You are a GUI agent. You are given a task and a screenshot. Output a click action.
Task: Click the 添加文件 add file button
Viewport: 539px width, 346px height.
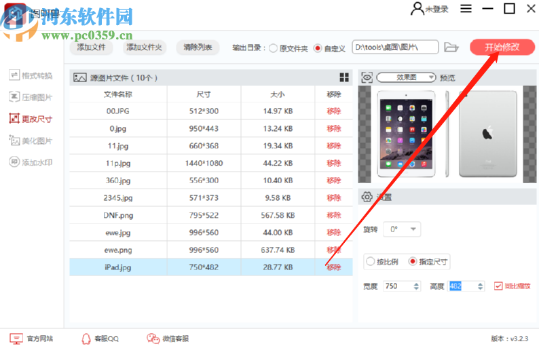pos(91,47)
